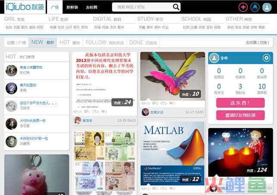Open poster name 吴浩宇
Screen dimensions: 277x195
point(87,121)
